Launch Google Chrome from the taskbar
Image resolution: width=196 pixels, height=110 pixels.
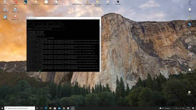click(x=64, y=108)
